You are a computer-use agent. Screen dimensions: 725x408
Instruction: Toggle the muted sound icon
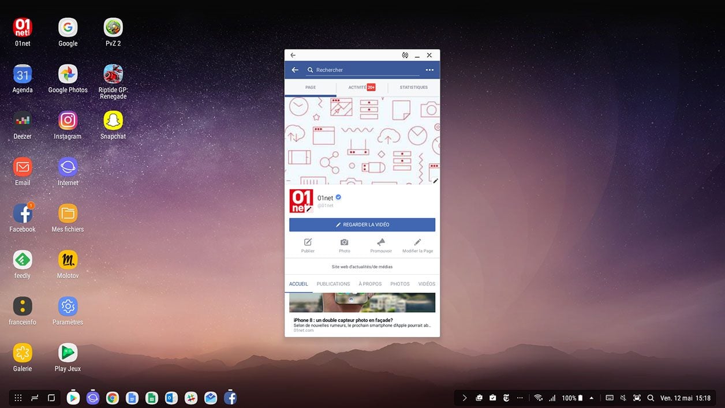[x=623, y=398]
